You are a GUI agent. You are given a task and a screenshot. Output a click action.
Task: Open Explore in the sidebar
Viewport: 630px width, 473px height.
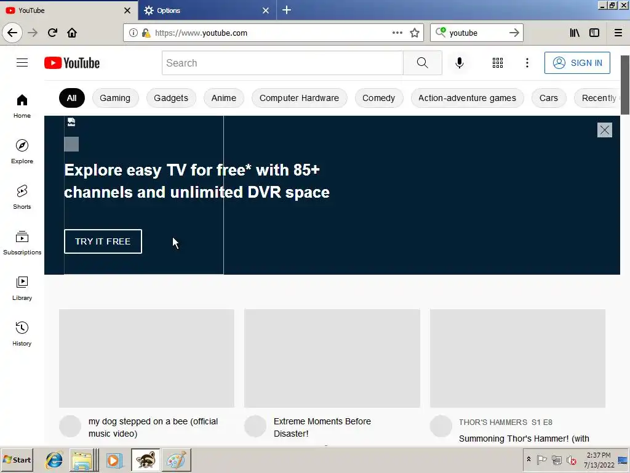(x=22, y=152)
